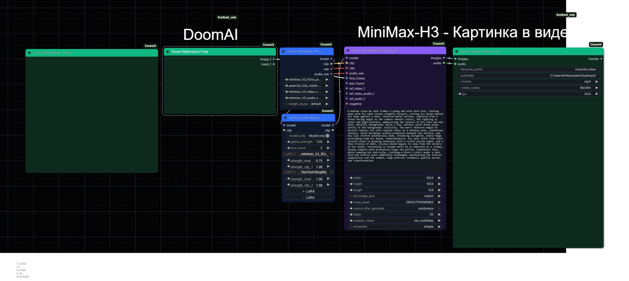Click the - LoRA button
Viewport: 629px width, 281px height.
pyautogui.click(x=308, y=198)
